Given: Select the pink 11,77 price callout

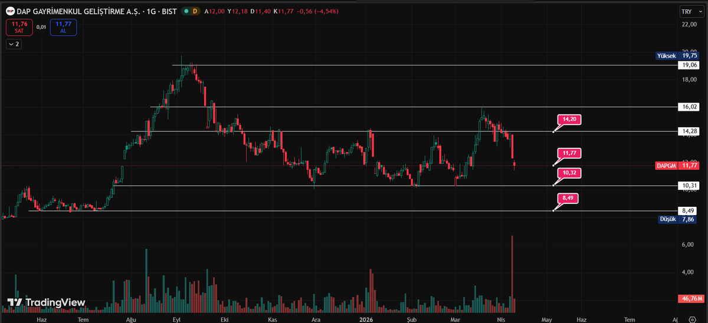Looking at the screenshot, I should pyautogui.click(x=569, y=153).
